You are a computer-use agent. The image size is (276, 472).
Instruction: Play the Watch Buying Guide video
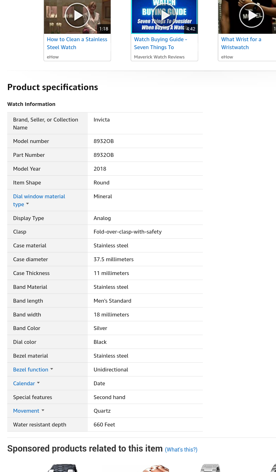pyautogui.click(x=164, y=16)
